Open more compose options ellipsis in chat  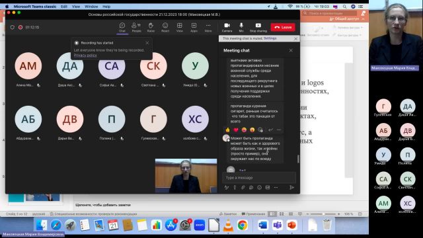[x=276, y=188]
